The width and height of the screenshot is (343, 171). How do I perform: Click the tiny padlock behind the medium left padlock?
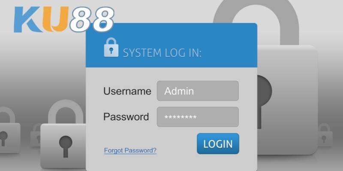point(36,135)
